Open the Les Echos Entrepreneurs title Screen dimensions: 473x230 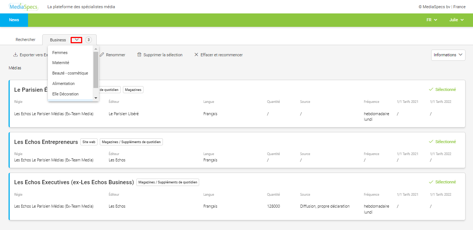pyautogui.click(x=46, y=142)
